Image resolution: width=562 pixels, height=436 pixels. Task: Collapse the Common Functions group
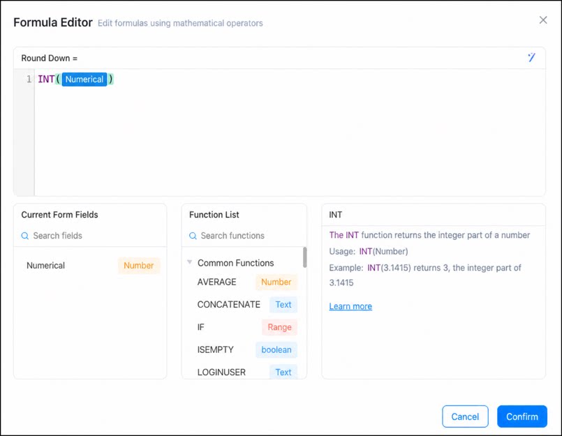[190, 262]
